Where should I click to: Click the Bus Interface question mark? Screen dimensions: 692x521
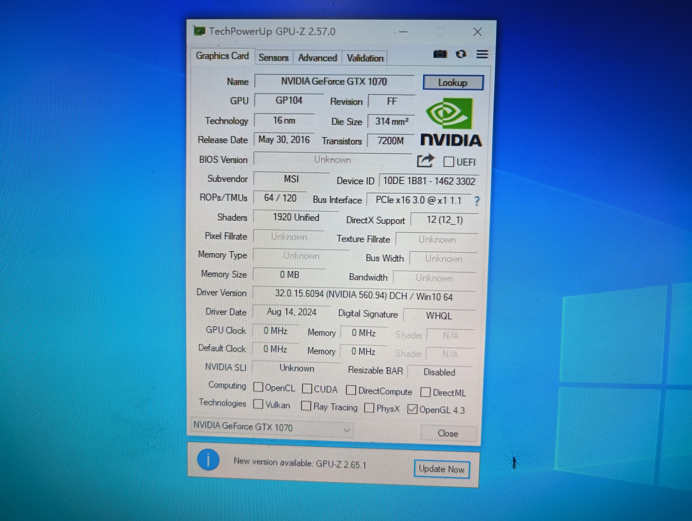pos(477,201)
